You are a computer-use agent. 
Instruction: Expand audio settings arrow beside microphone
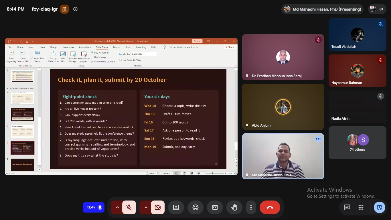pos(117,207)
